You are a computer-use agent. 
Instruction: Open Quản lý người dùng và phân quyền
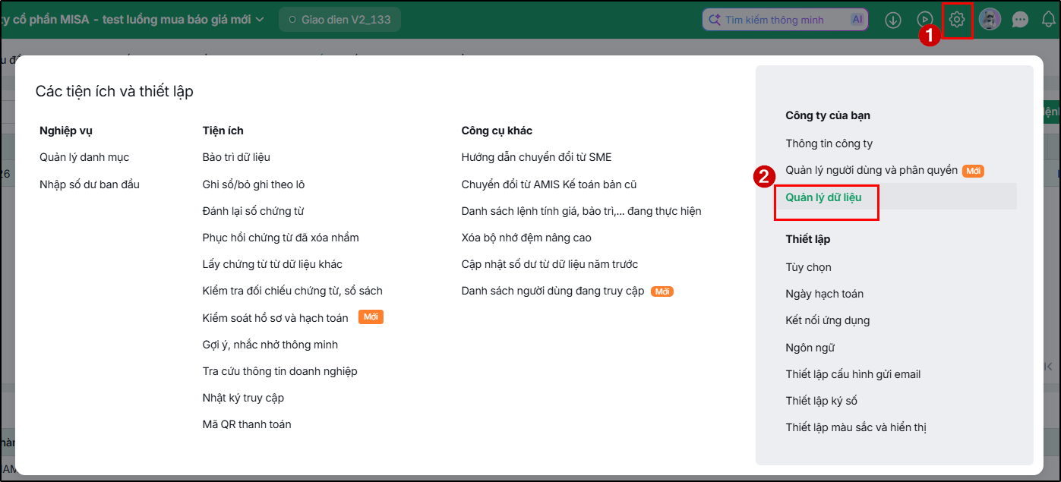(871, 171)
